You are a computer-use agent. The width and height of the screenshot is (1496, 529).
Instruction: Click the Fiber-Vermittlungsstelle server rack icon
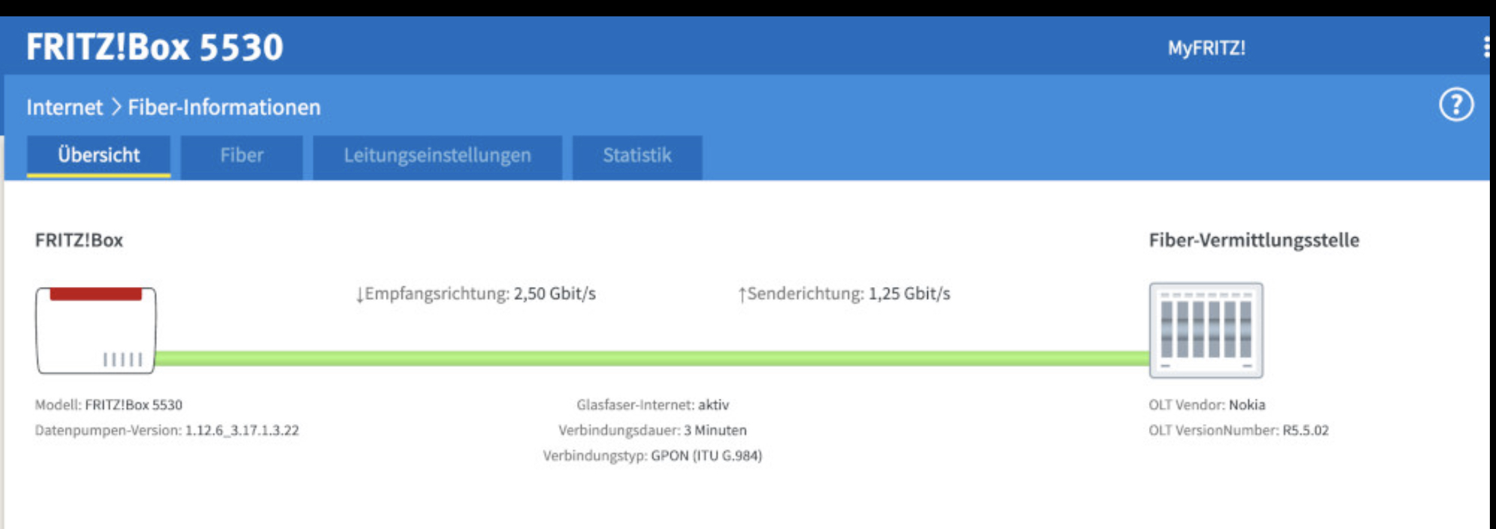click(x=1206, y=330)
